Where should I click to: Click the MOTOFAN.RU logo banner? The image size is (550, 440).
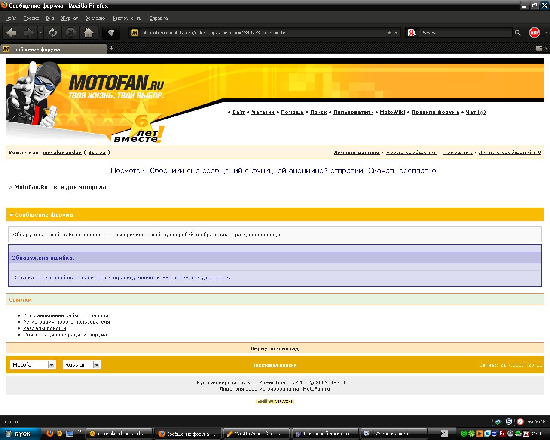[x=116, y=86]
